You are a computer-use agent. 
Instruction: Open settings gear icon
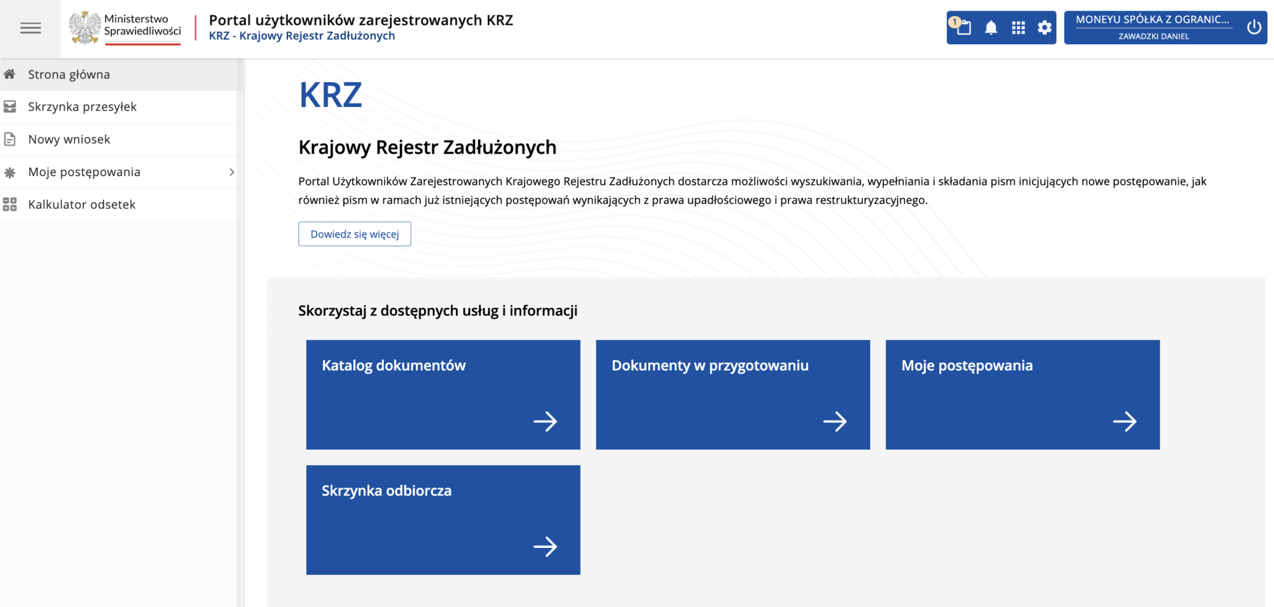point(1045,28)
